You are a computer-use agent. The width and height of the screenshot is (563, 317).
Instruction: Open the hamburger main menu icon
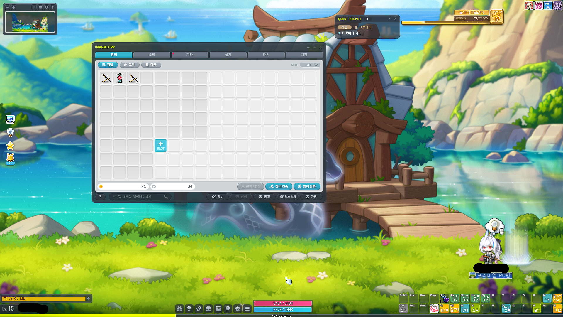coord(247,309)
